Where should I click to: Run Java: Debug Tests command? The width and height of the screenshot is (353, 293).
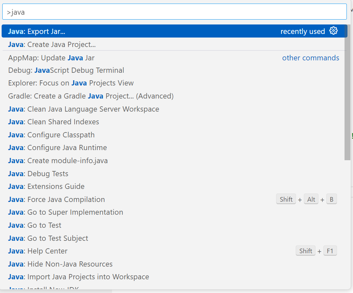tap(38, 174)
